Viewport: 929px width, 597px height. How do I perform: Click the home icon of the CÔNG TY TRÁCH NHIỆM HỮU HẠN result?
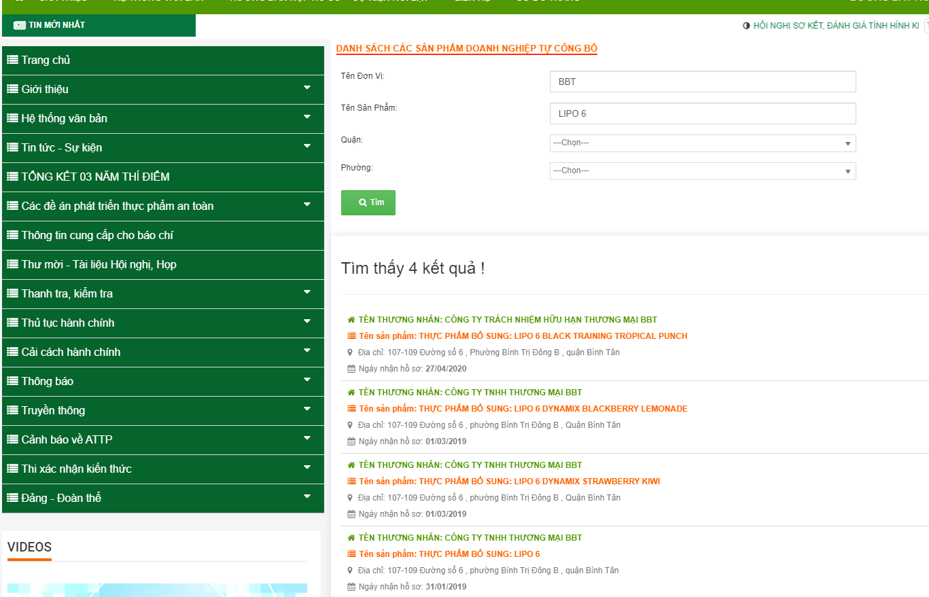click(x=351, y=320)
